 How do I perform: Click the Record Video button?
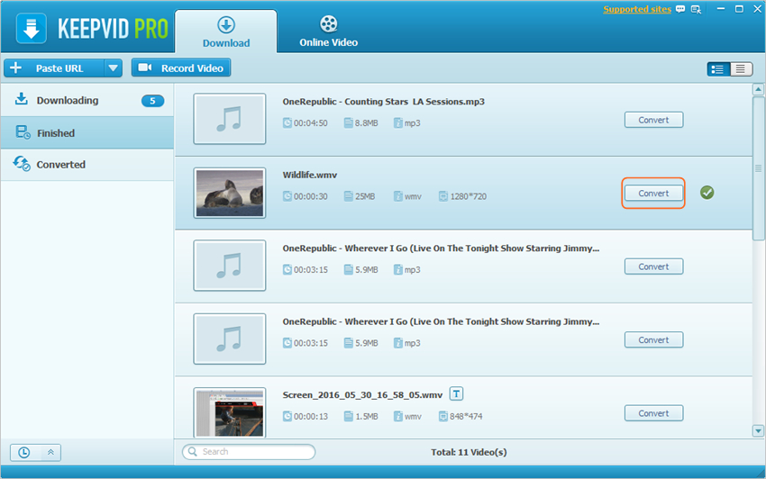pyautogui.click(x=181, y=68)
